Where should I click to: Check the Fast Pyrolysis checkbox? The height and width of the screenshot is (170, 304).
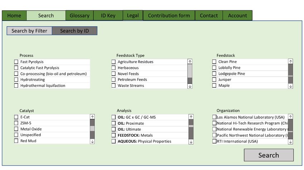(x=16, y=62)
